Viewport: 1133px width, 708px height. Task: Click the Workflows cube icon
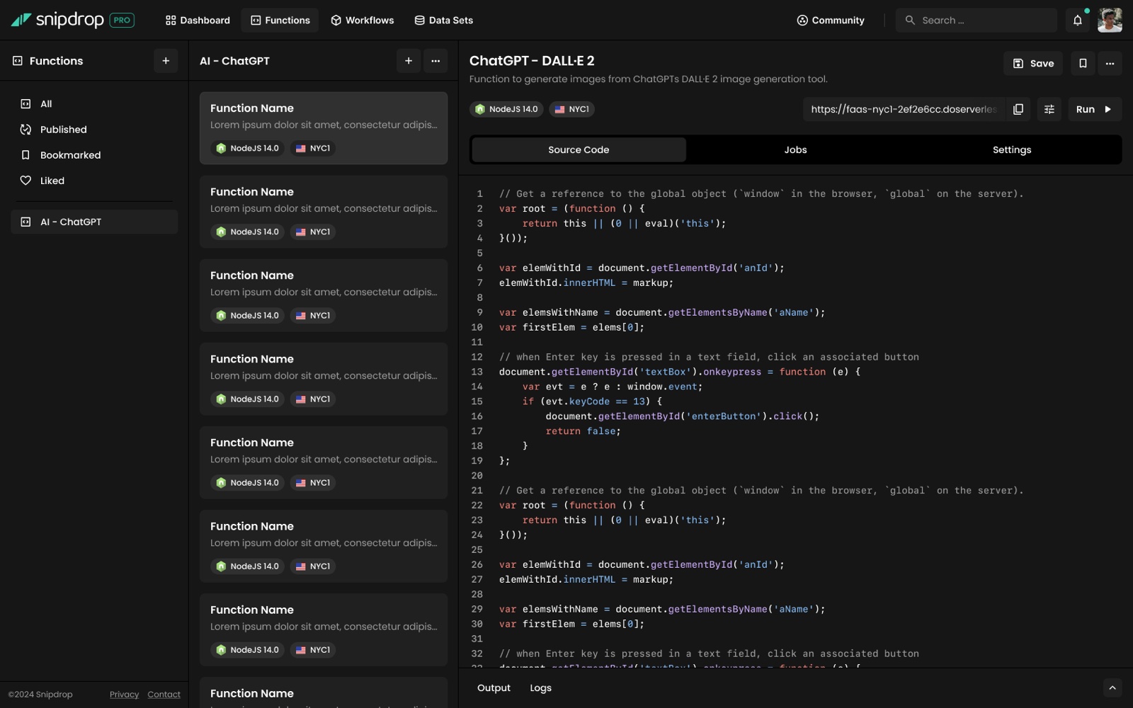pos(336,21)
